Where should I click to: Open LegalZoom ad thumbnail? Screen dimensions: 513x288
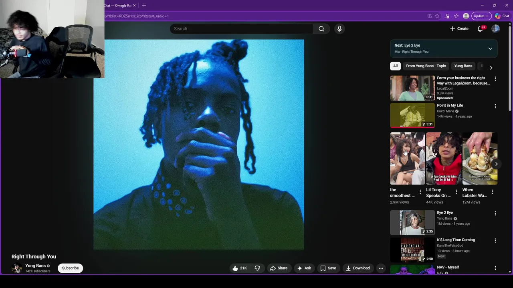[412, 88]
